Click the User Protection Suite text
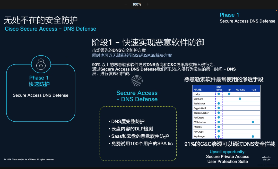The height and width of the screenshot is (169, 278). (228, 162)
